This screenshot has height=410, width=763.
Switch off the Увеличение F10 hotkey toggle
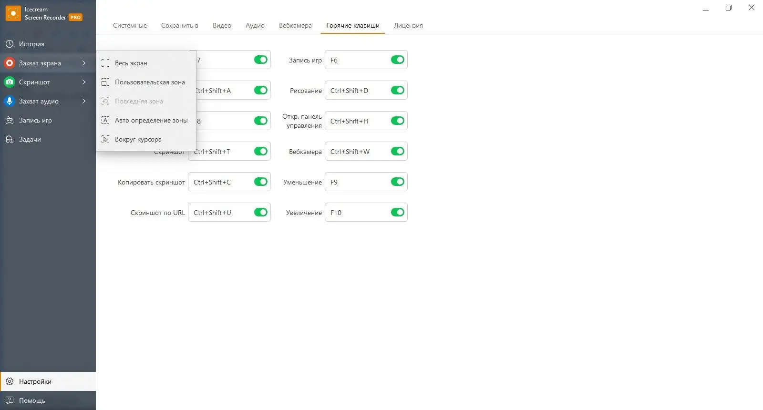(398, 212)
